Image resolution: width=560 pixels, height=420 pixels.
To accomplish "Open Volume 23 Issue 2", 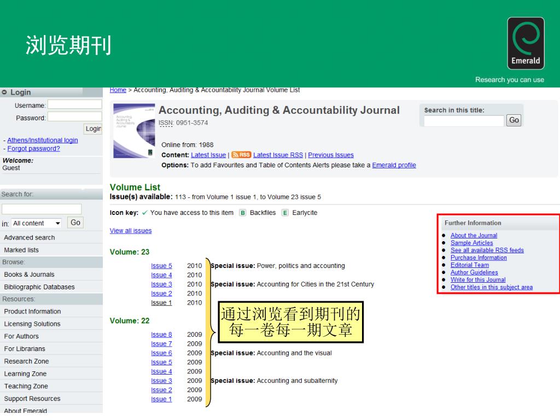I will tap(161, 294).
